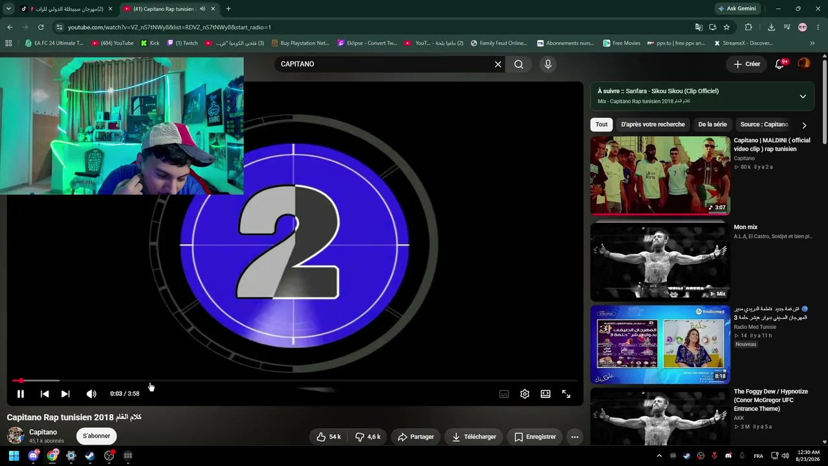The image size is (828, 466).
Task: Start voice search with the microphone
Action: (x=548, y=64)
